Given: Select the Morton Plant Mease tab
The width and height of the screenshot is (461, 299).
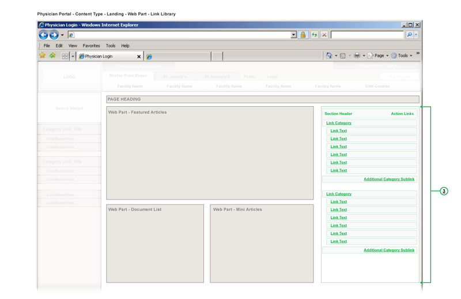Looking at the screenshot, I should coord(128,76).
